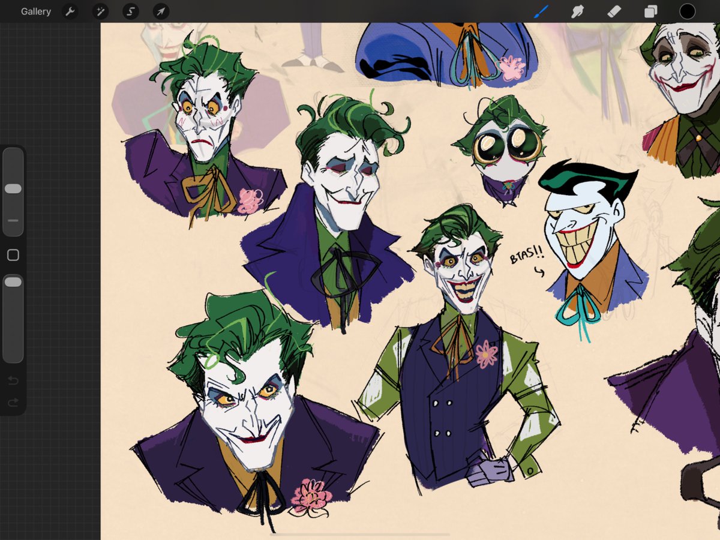Open the Layers panel
Image resolution: width=720 pixels, height=540 pixels.
click(x=650, y=11)
